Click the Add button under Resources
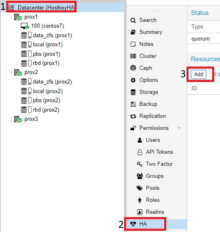 click(198, 74)
